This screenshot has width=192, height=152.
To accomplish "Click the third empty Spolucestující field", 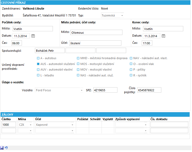I will coord(111,50).
